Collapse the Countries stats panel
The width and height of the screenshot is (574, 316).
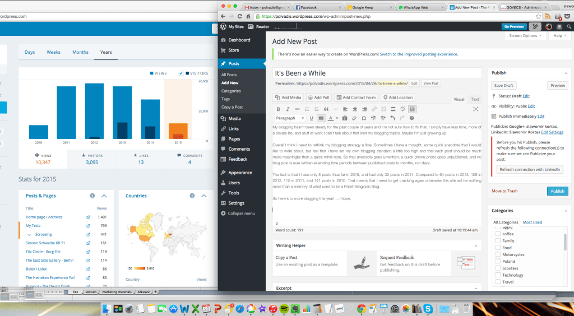(x=204, y=196)
